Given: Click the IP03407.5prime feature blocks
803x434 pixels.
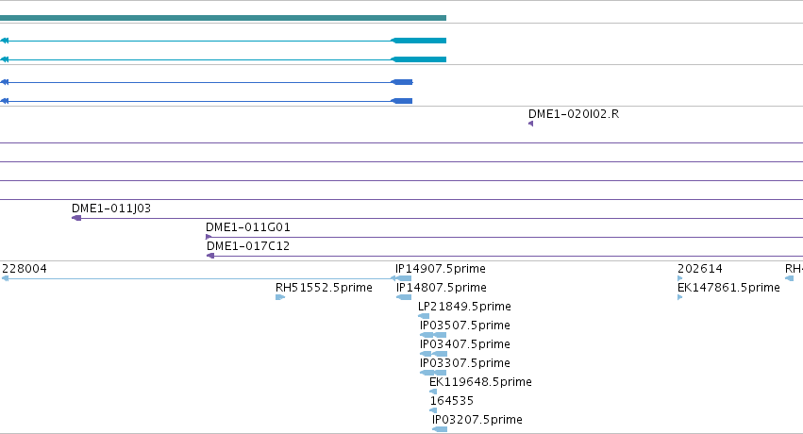Looking at the screenshot, I should [434, 354].
